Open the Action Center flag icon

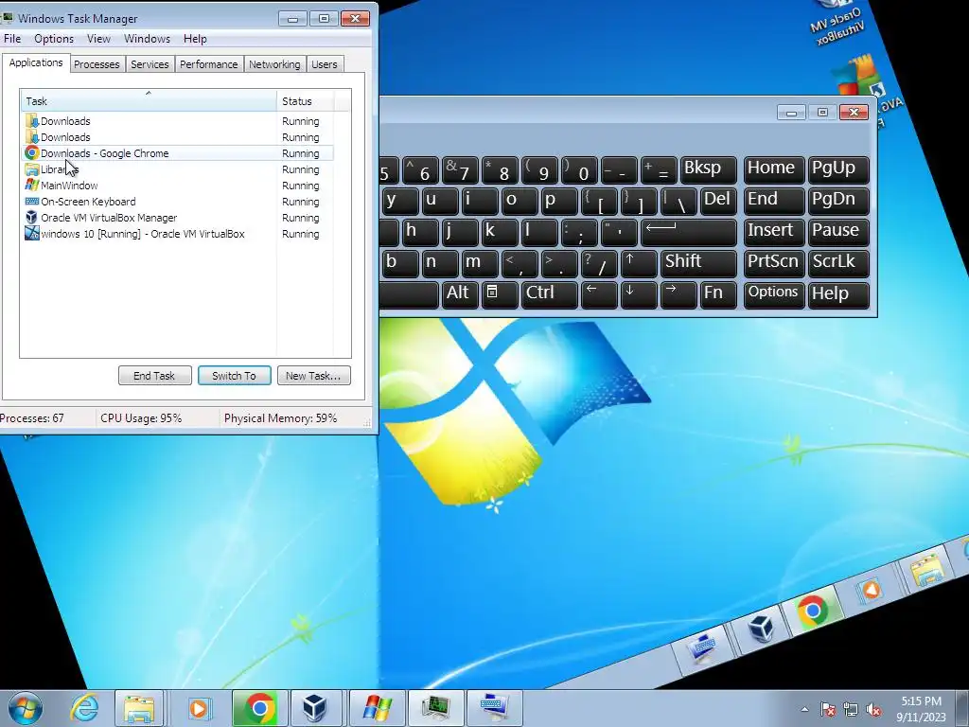[828, 709]
